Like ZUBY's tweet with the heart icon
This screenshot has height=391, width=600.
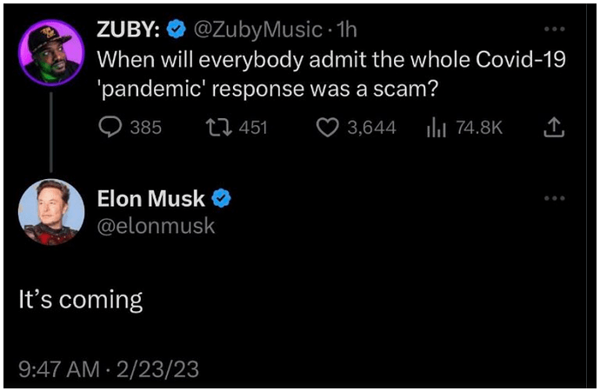point(327,128)
